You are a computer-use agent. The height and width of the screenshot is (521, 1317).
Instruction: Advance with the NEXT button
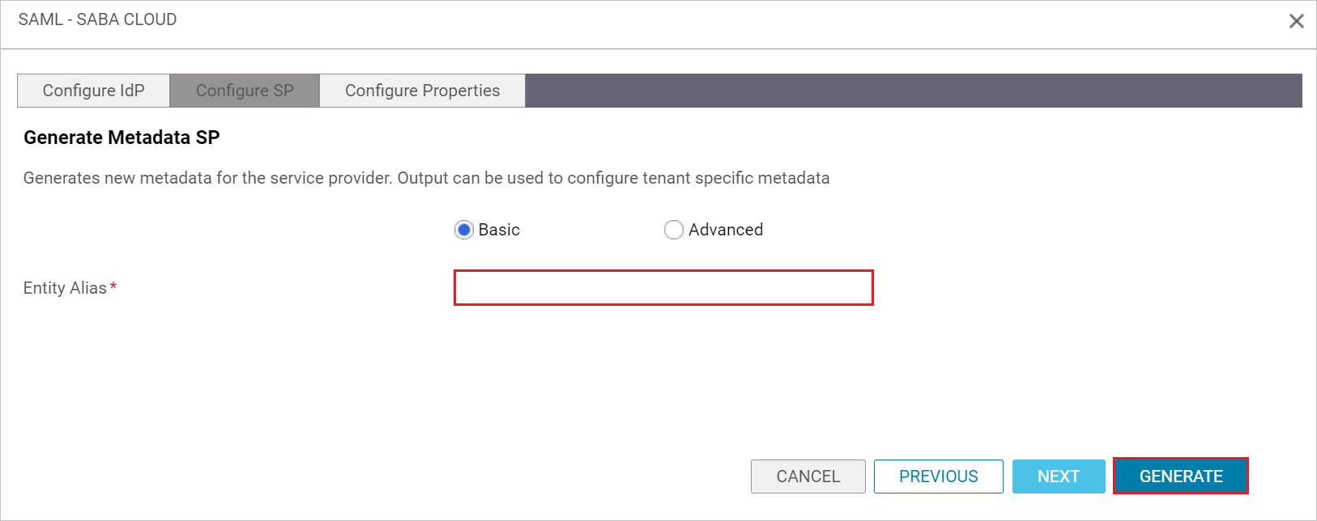point(1058,477)
